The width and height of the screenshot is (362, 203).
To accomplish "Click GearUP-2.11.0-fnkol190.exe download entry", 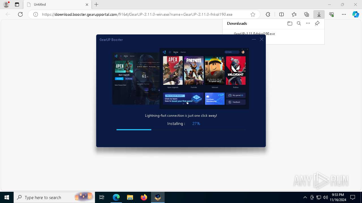I will pyautogui.click(x=254, y=34).
